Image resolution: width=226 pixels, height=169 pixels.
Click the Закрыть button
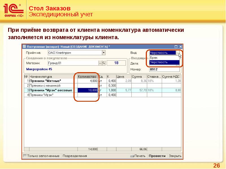click(x=175, y=156)
